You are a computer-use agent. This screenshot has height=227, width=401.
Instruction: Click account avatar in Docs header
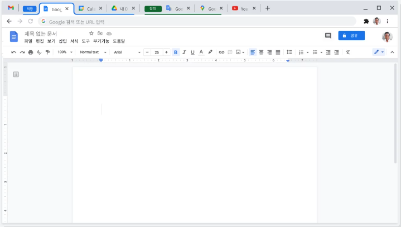pyautogui.click(x=387, y=37)
